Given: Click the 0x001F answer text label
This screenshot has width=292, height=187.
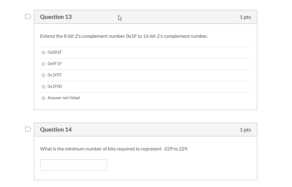Looking at the screenshot, I should [54, 52].
